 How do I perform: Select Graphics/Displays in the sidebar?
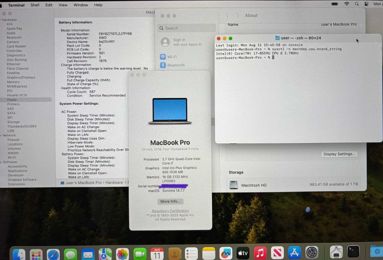pyautogui.click(x=21, y=77)
